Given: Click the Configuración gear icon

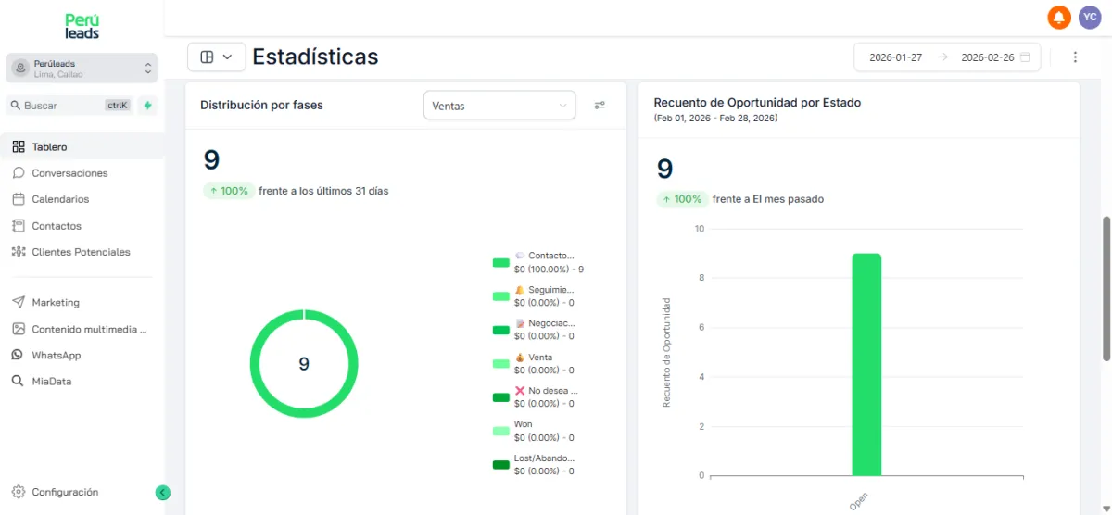Looking at the screenshot, I should [19, 492].
